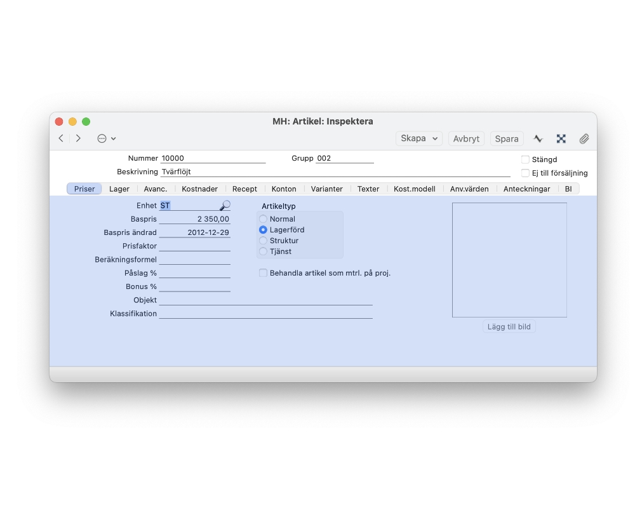Switch to the Anteckningar tab
The image size is (635, 508).
[527, 189]
